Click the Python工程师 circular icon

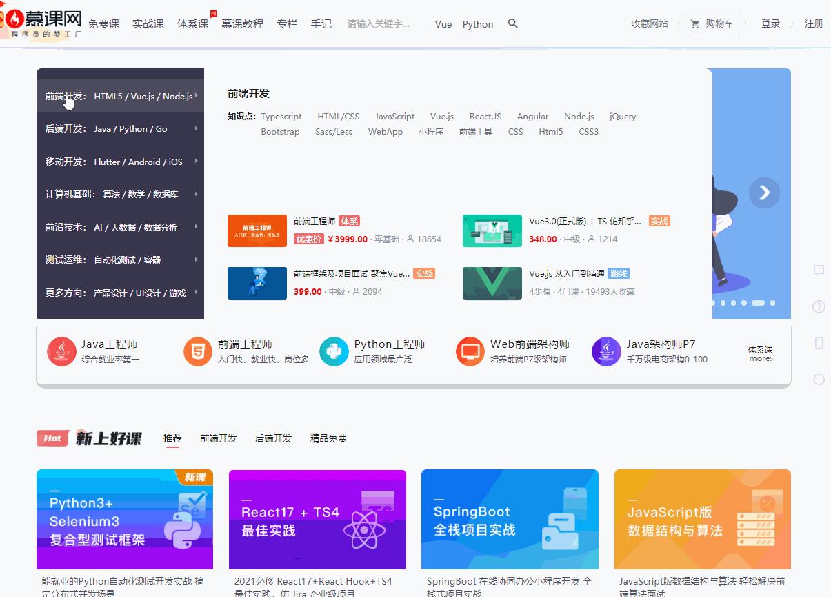[334, 352]
